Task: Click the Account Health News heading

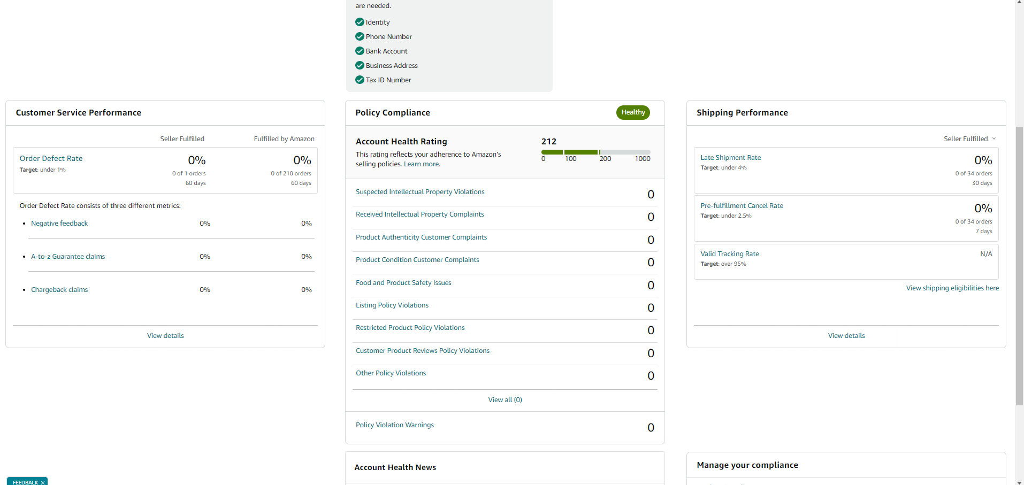Action: pyautogui.click(x=395, y=467)
